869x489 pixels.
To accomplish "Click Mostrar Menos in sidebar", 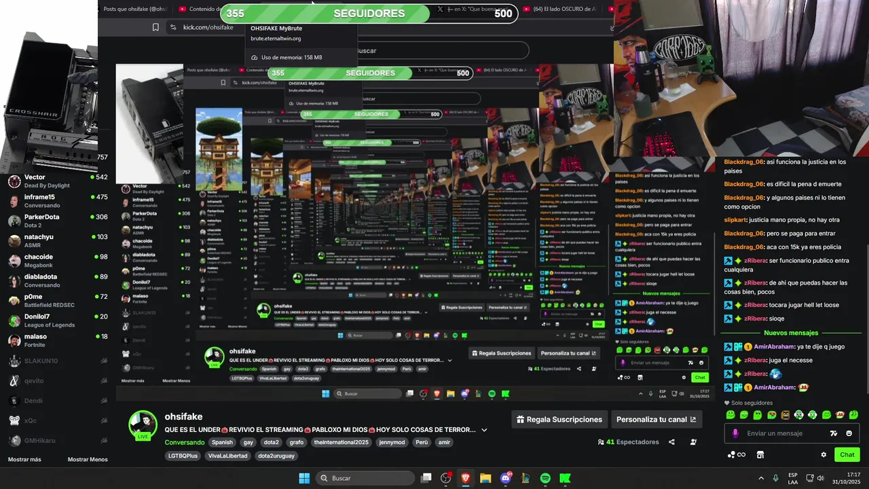I will pos(88,460).
